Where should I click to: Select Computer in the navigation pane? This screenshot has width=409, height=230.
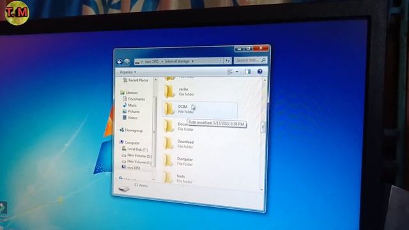(132, 142)
